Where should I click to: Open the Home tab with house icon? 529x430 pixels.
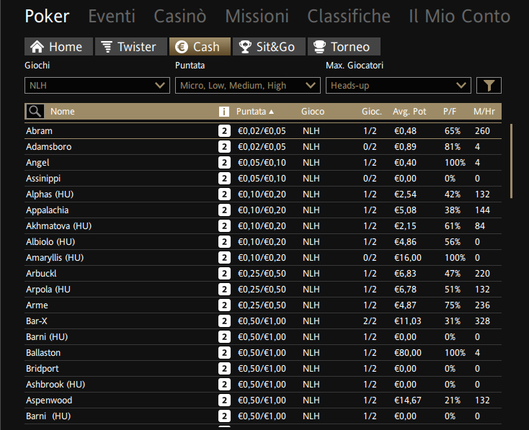58,47
